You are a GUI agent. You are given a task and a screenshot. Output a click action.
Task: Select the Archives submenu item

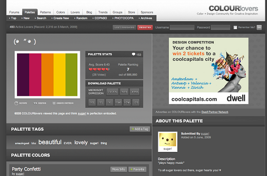pyautogui.click(x=146, y=18)
